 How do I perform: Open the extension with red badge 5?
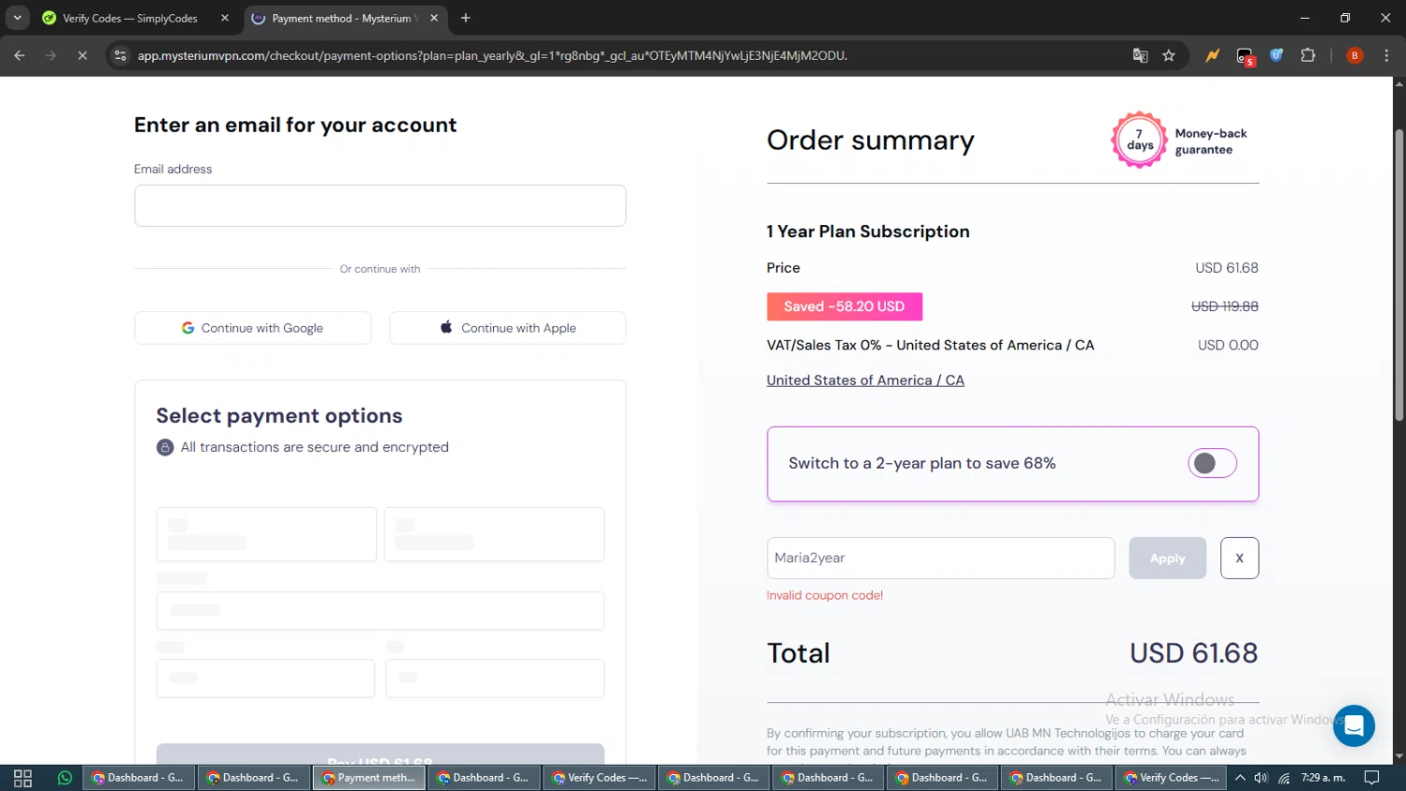point(1245,56)
